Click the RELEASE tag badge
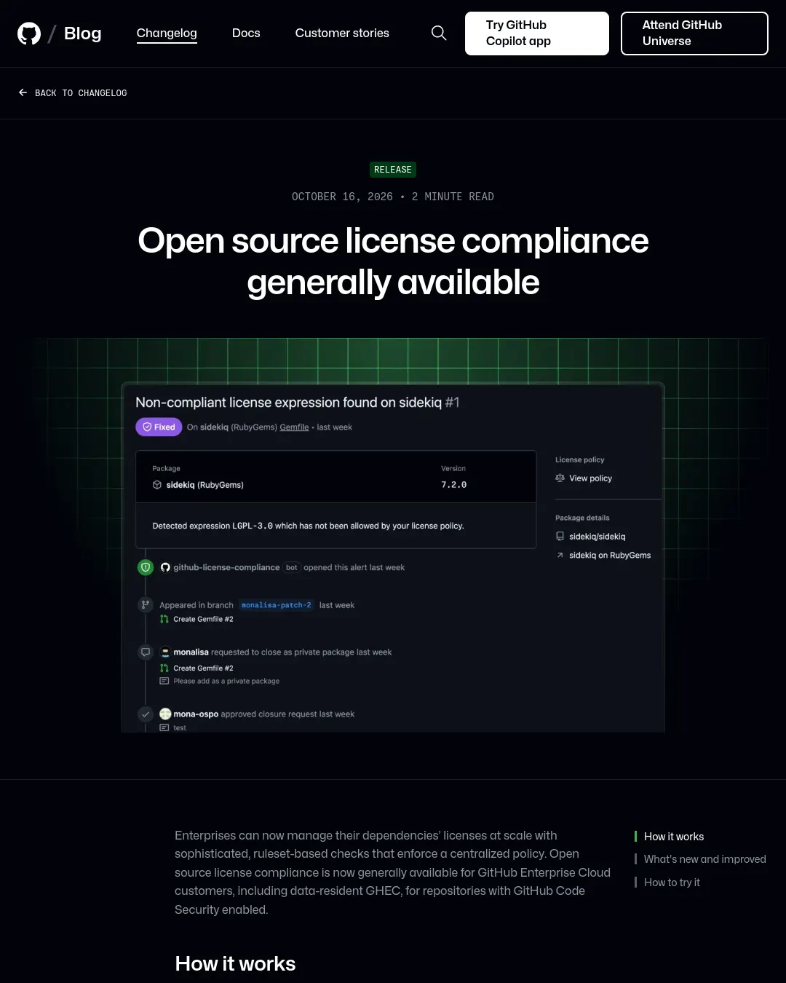The width and height of the screenshot is (786, 983). pyautogui.click(x=393, y=170)
